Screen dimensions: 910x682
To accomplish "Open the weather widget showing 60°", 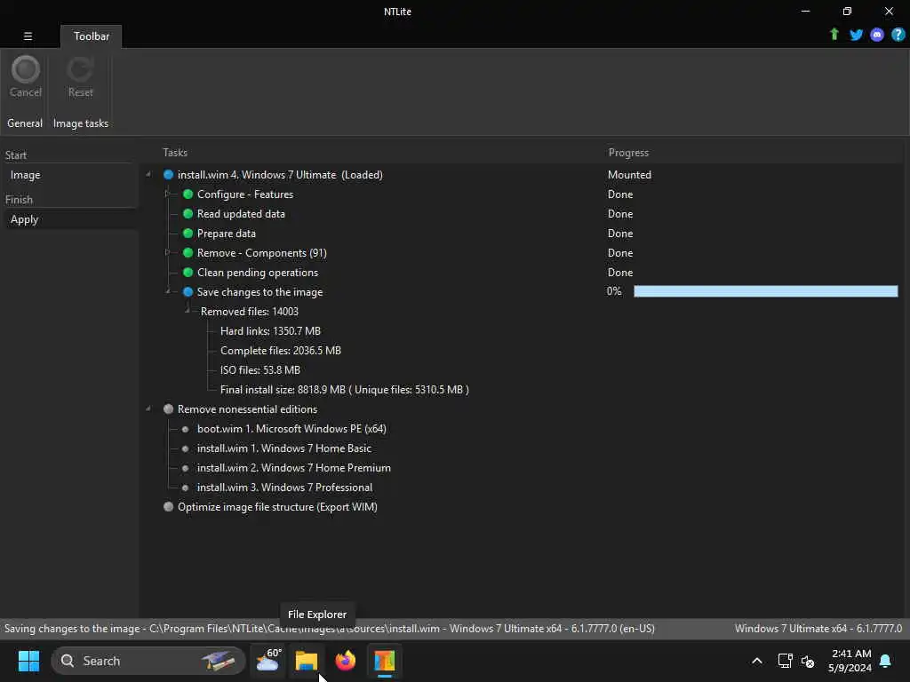I will (x=268, y=661).
